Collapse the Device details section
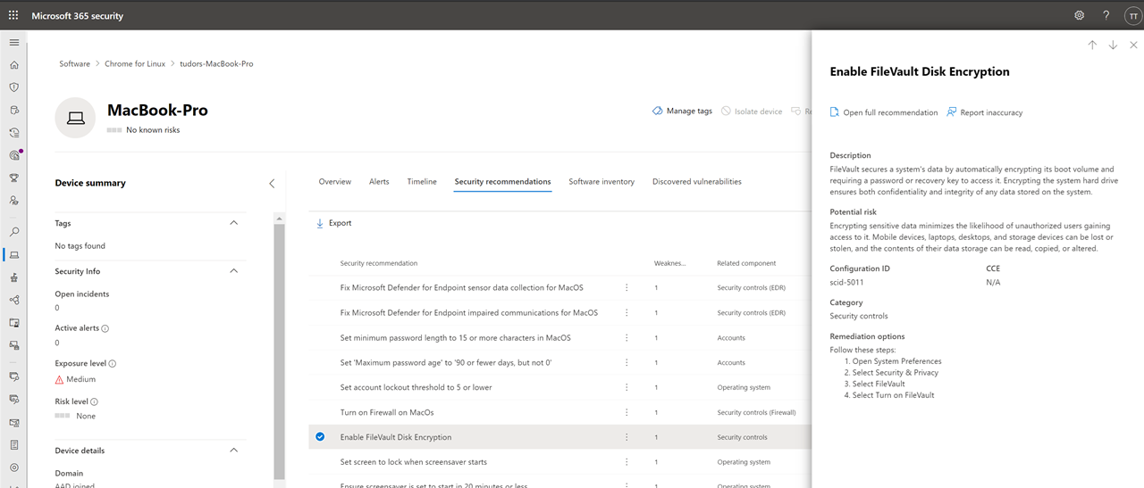The height and width of the screenshot is (488, 1144). click(x=234, y=451)
